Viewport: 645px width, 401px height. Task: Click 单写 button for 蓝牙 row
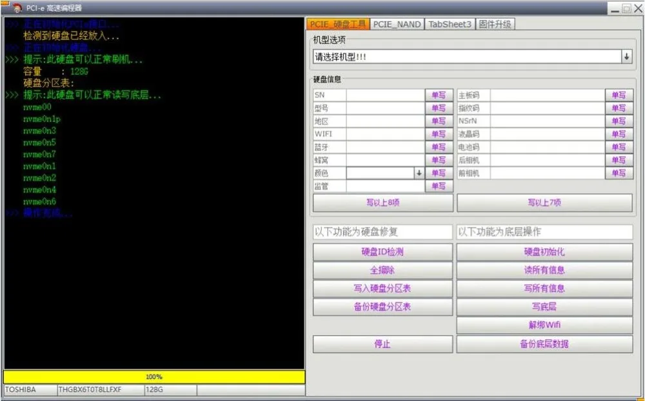pyautogui.click(x=439, y=147)
